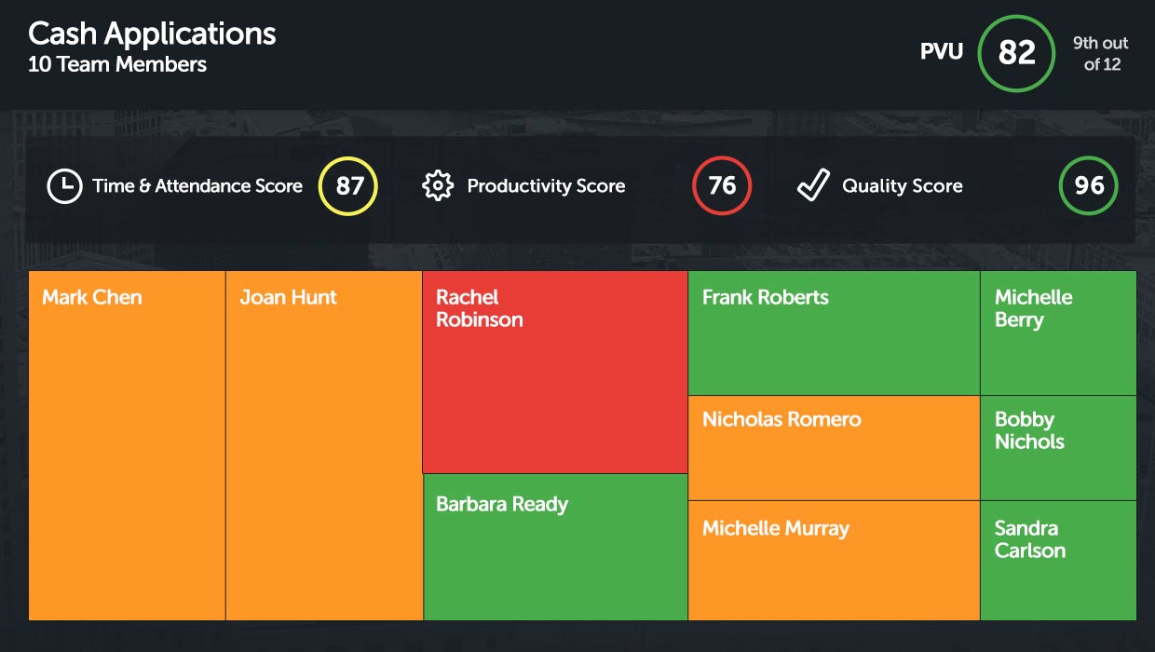The image size is (1155, 652).
Task: Click the Productivity Score label
Action: 546,186
